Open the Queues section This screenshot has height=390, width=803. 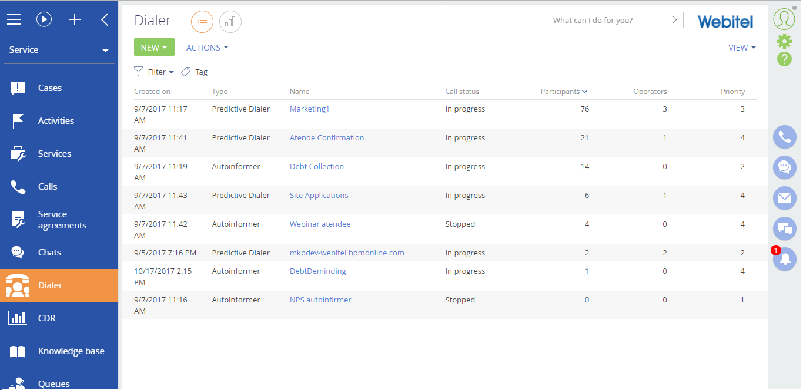(52, 383)
